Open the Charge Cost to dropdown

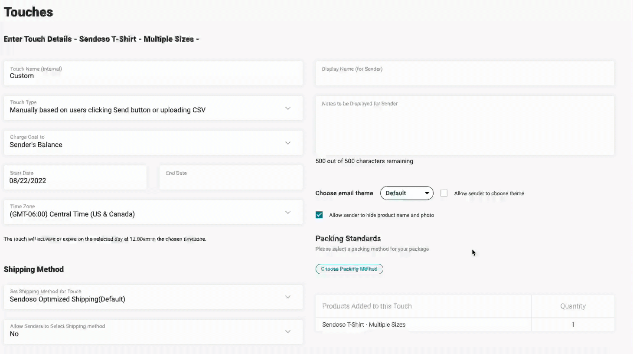pos(153,143)
